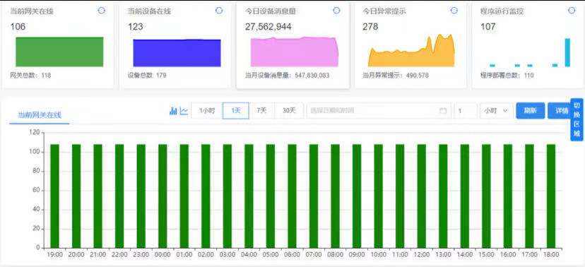
Task: Click the gateway online count 106
Action: (x=18, y=27)
